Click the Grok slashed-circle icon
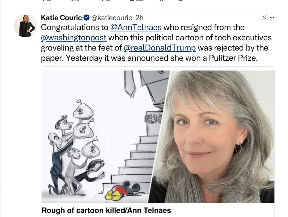Screen dimensions: 288x217 point(264,18)
